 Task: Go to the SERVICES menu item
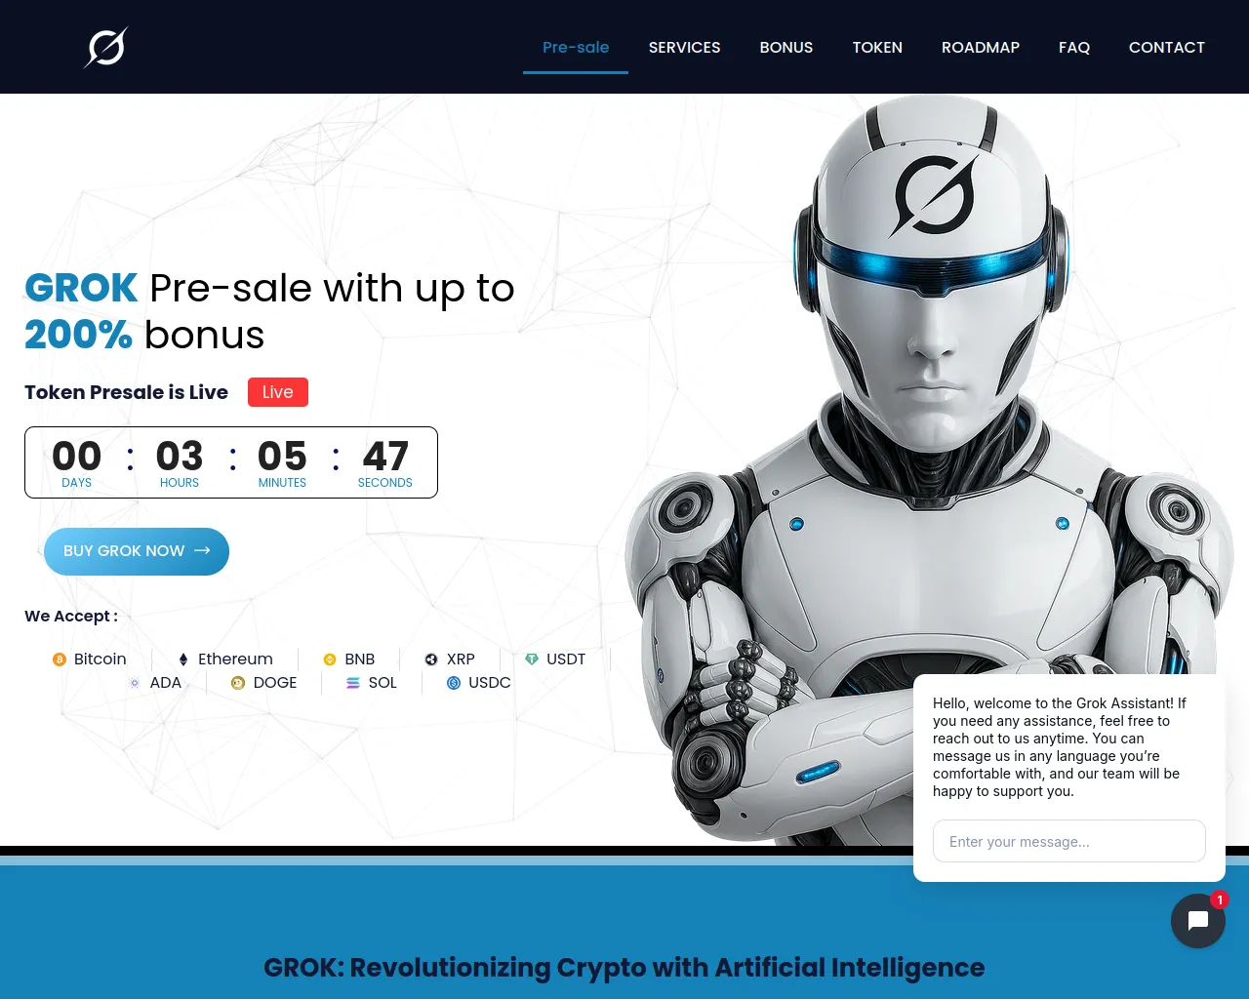point(685,47)
